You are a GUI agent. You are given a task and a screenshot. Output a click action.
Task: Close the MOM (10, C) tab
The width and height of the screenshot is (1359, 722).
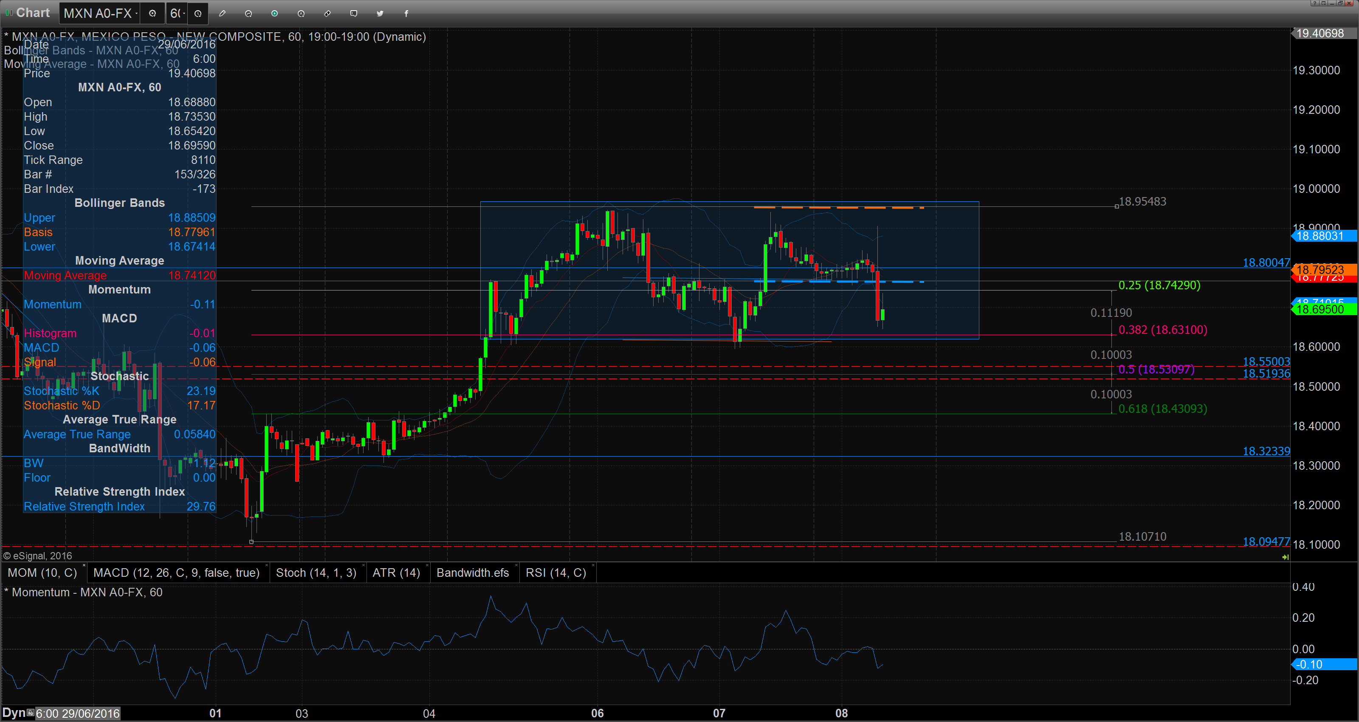coord(84,566)
